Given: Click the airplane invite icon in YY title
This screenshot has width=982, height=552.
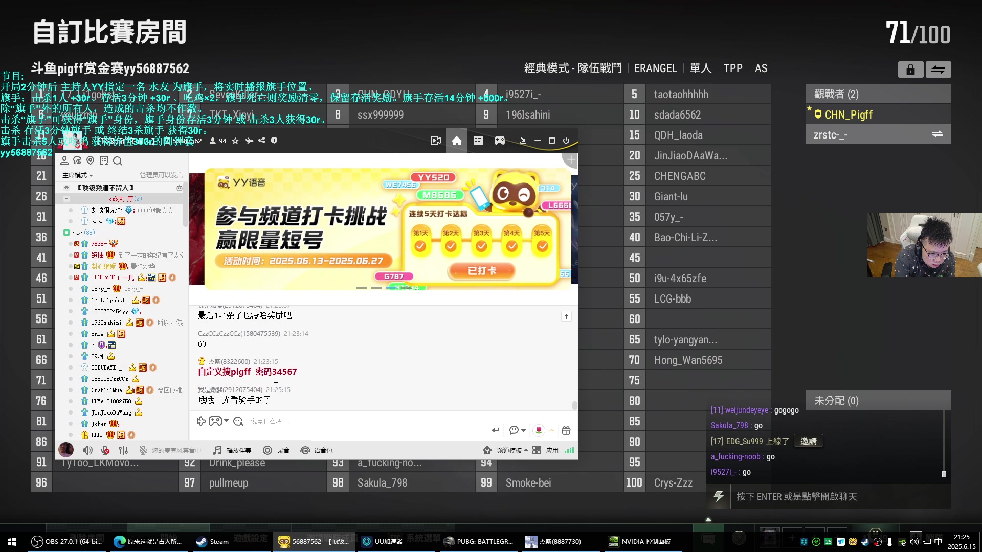Looking at the screenshot, I should coord(249,141).
